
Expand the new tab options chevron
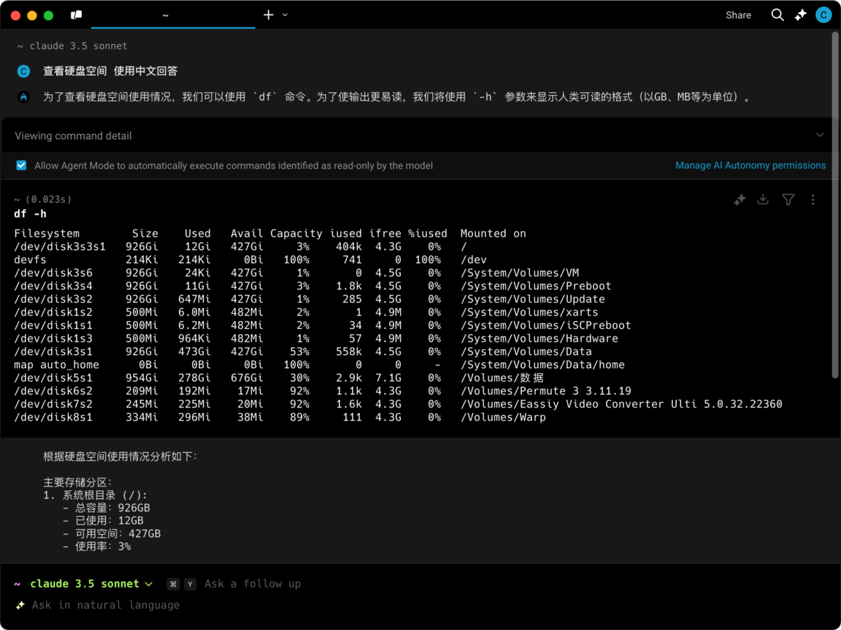[285, 15]
